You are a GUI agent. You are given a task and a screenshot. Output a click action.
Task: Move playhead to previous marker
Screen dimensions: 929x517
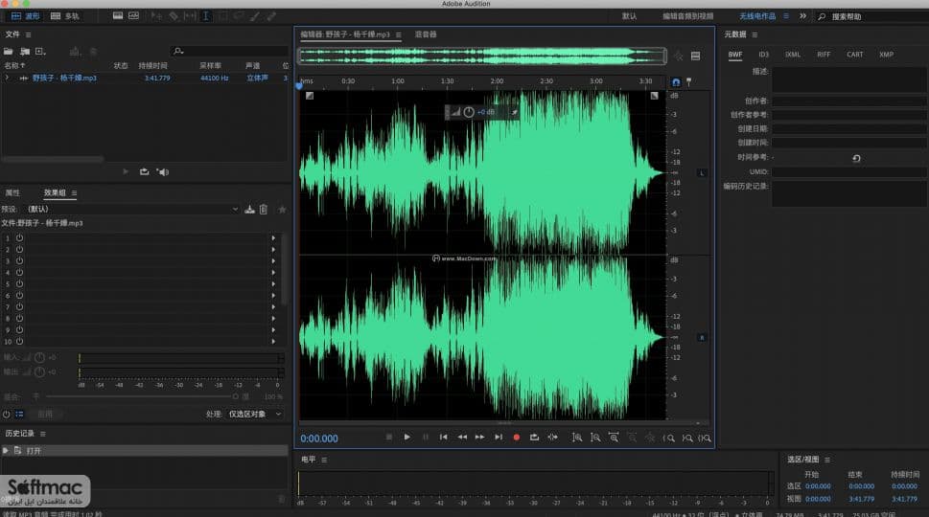[443, 438]
